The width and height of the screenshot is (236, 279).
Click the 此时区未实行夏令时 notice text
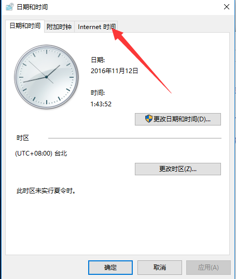coord(46,191)
